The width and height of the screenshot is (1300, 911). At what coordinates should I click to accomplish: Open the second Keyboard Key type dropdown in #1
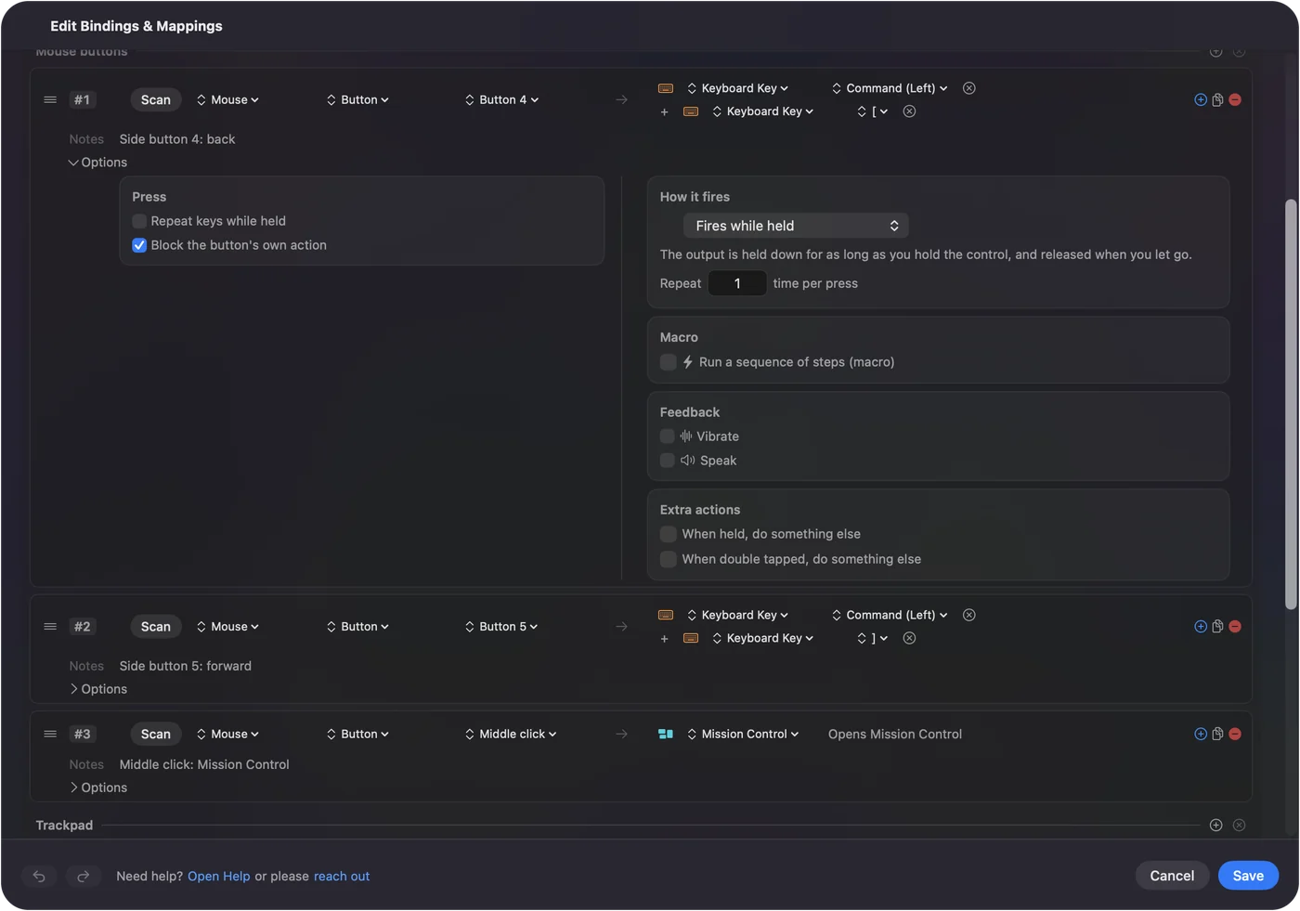coord(763,111)
